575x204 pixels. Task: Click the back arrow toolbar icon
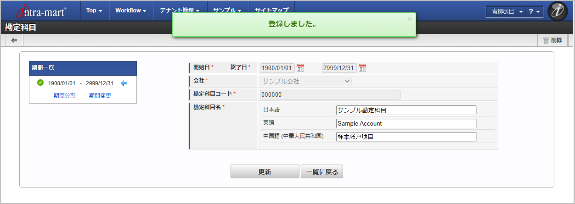click(x=14, y=40)
